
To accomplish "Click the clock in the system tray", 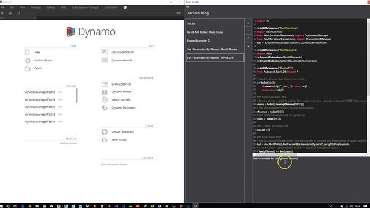I will 357,206.
